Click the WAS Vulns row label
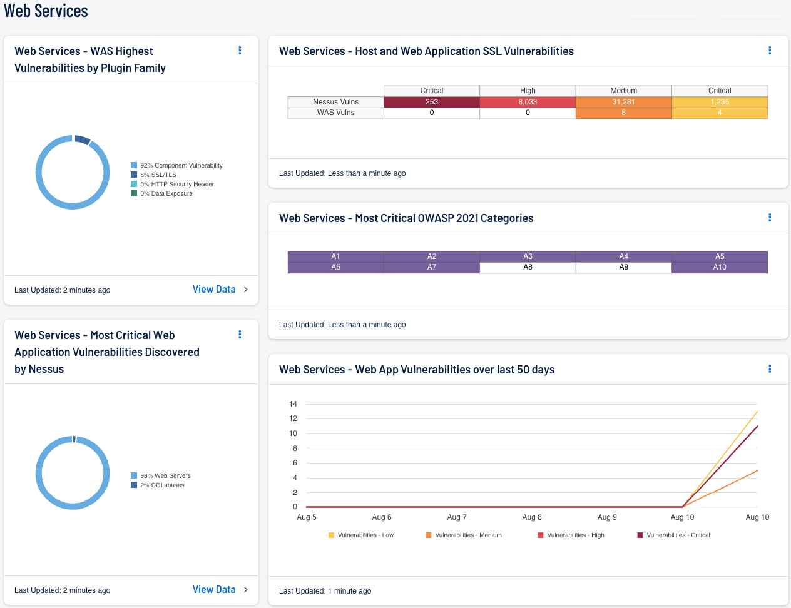 (336, 113)
